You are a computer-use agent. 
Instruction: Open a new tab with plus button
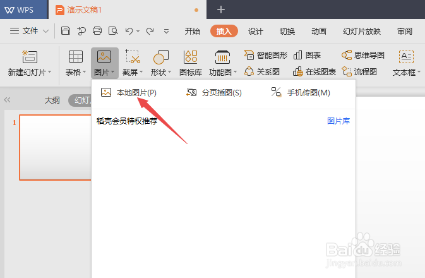pyautogui.click(x=221, y=9)
